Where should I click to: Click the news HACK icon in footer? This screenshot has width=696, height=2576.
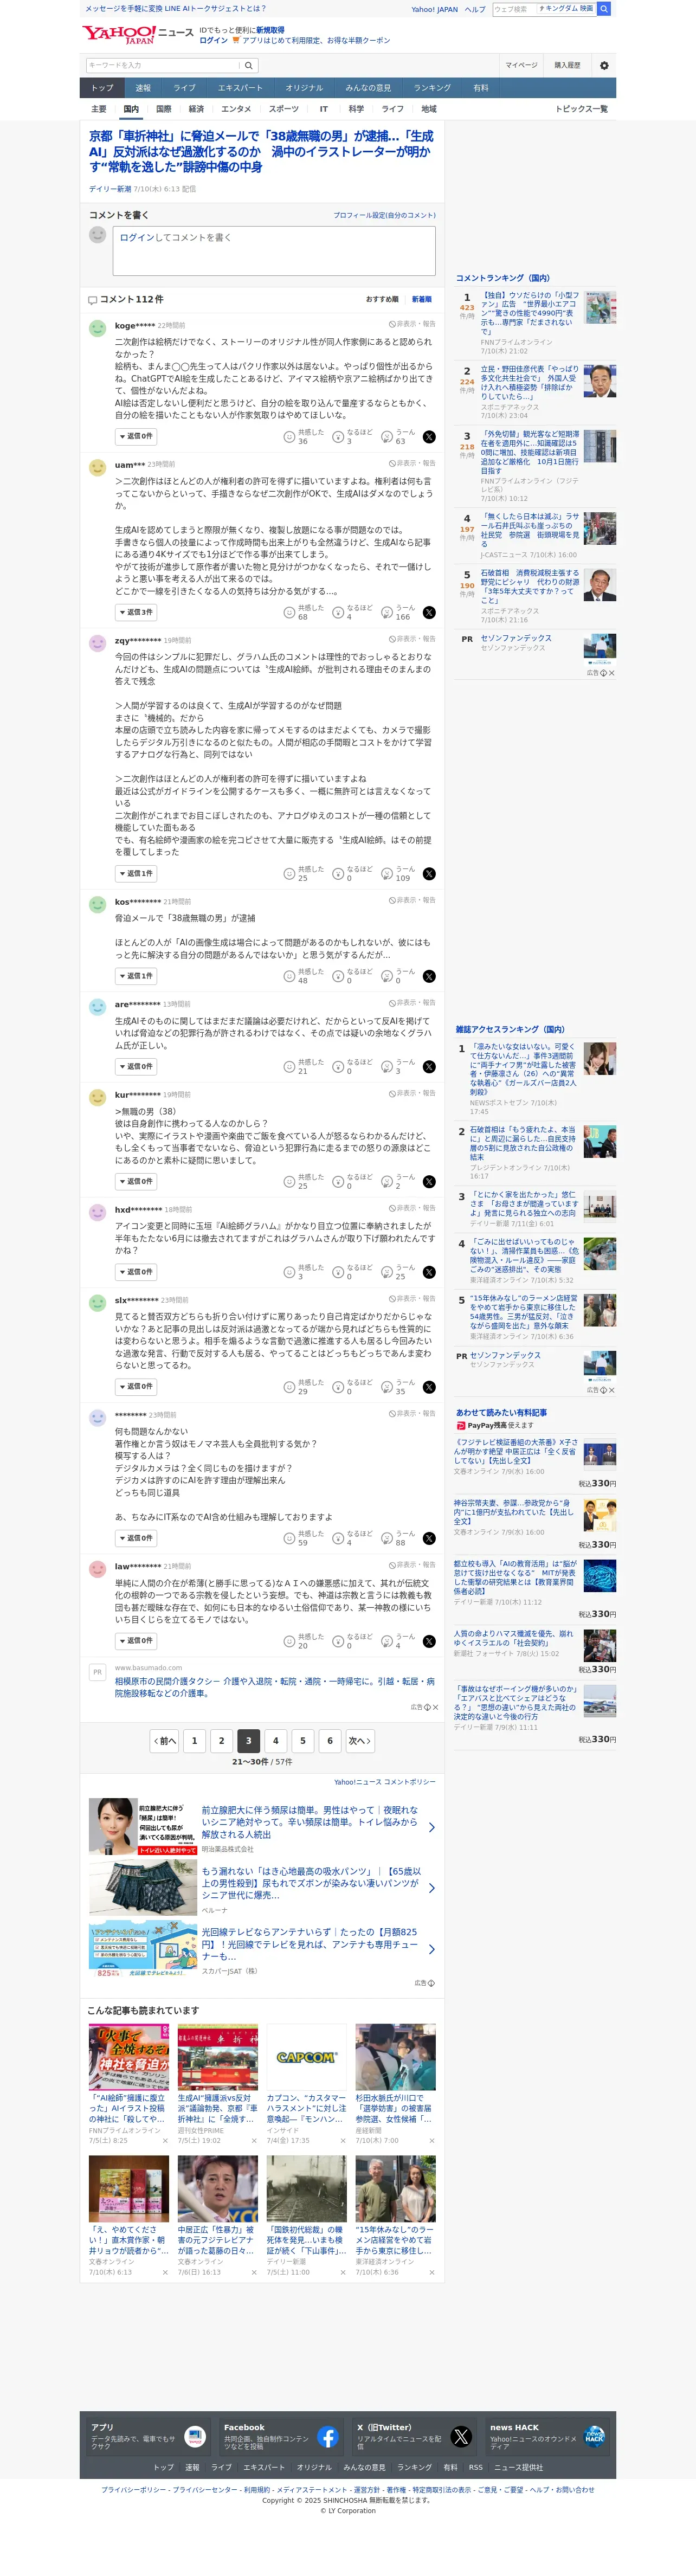594,2437
